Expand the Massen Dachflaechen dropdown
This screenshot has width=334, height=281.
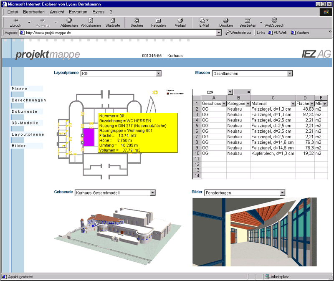290,73
